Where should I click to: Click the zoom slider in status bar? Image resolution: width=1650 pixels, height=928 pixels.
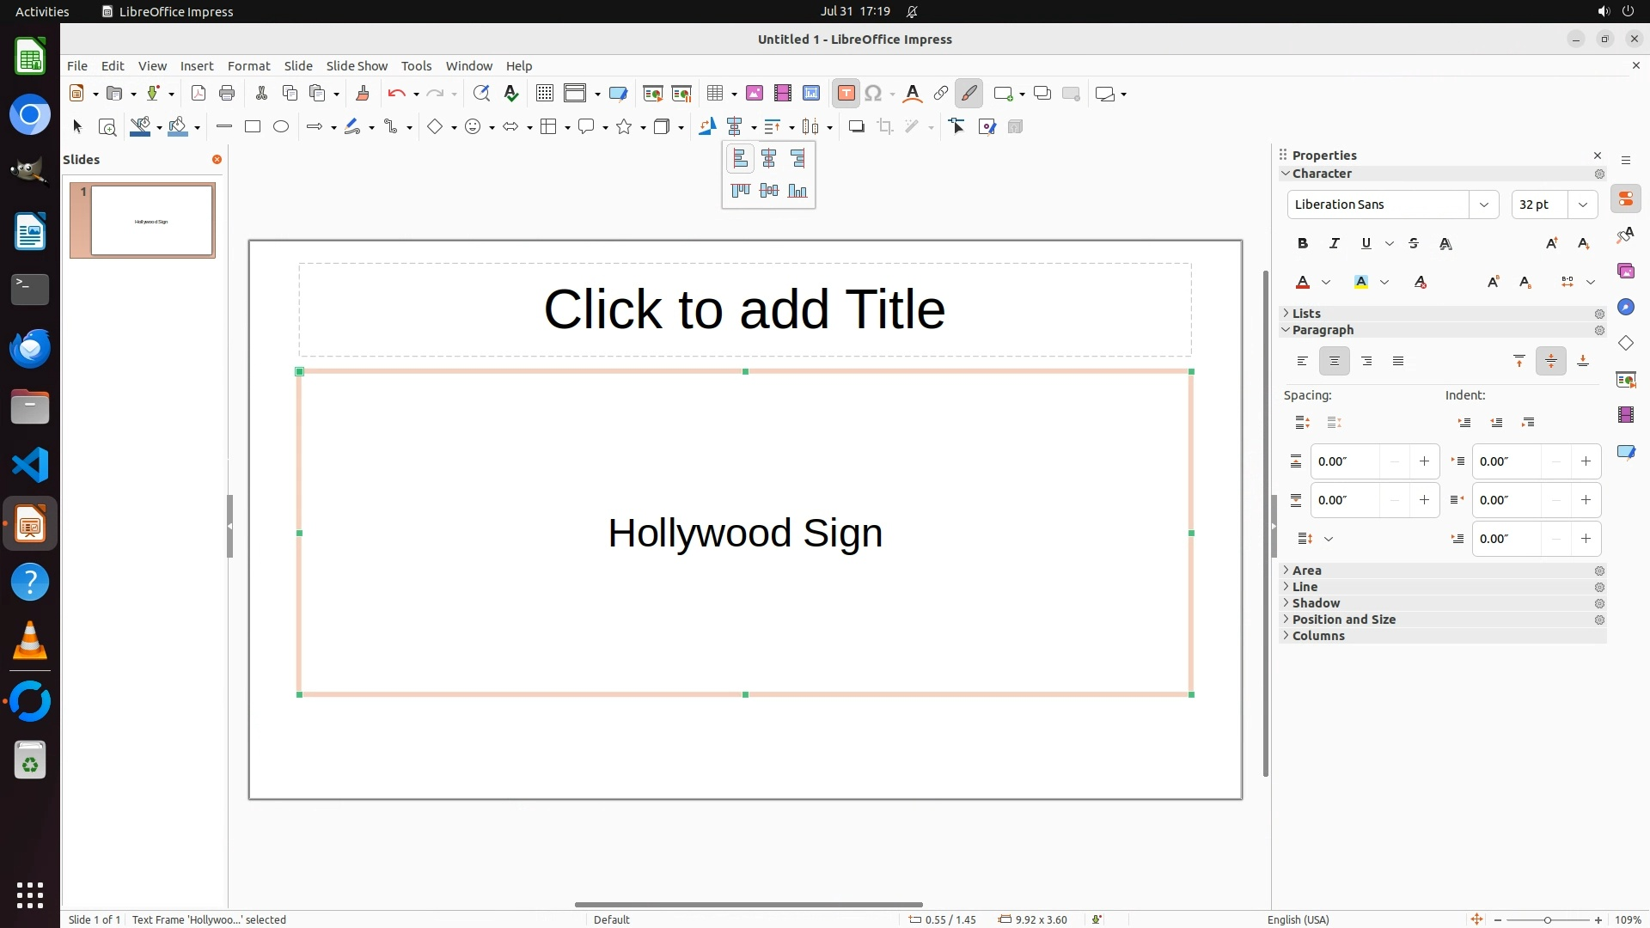tap(1548, 919)
